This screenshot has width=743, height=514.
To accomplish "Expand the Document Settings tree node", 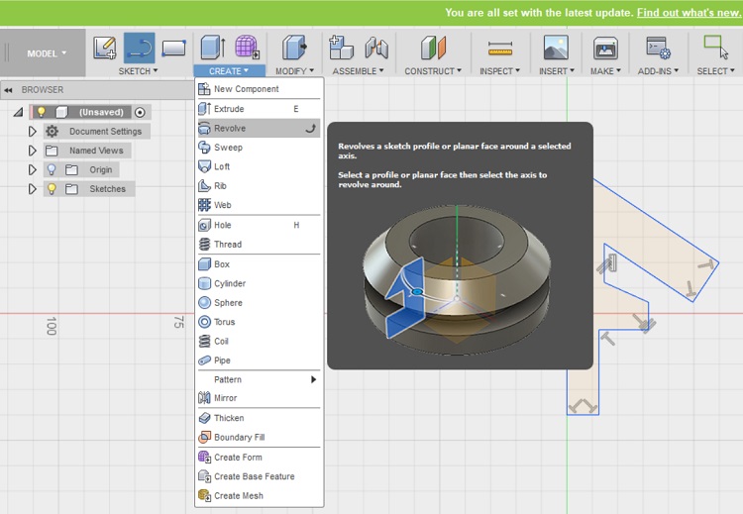I will (33, 132).
